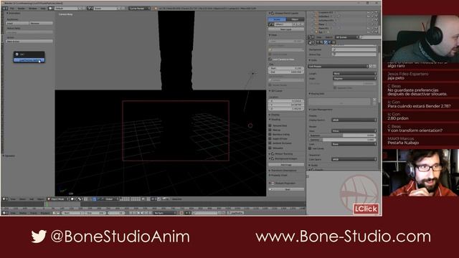Viewport: 459px width, 258px height.
Task: Click the scene browse icon
Action: 90,9
